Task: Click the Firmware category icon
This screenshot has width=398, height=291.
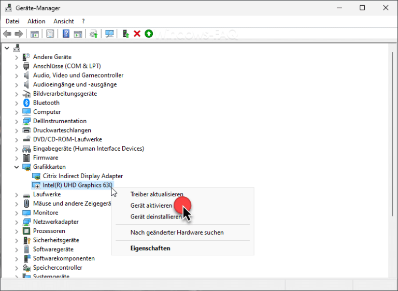Action: (26, 157)
